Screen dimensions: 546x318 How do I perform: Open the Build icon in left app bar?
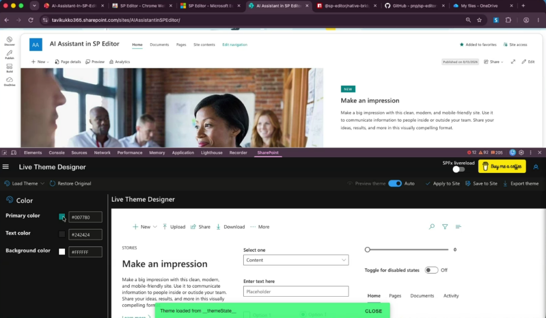[x=10, y=68]
